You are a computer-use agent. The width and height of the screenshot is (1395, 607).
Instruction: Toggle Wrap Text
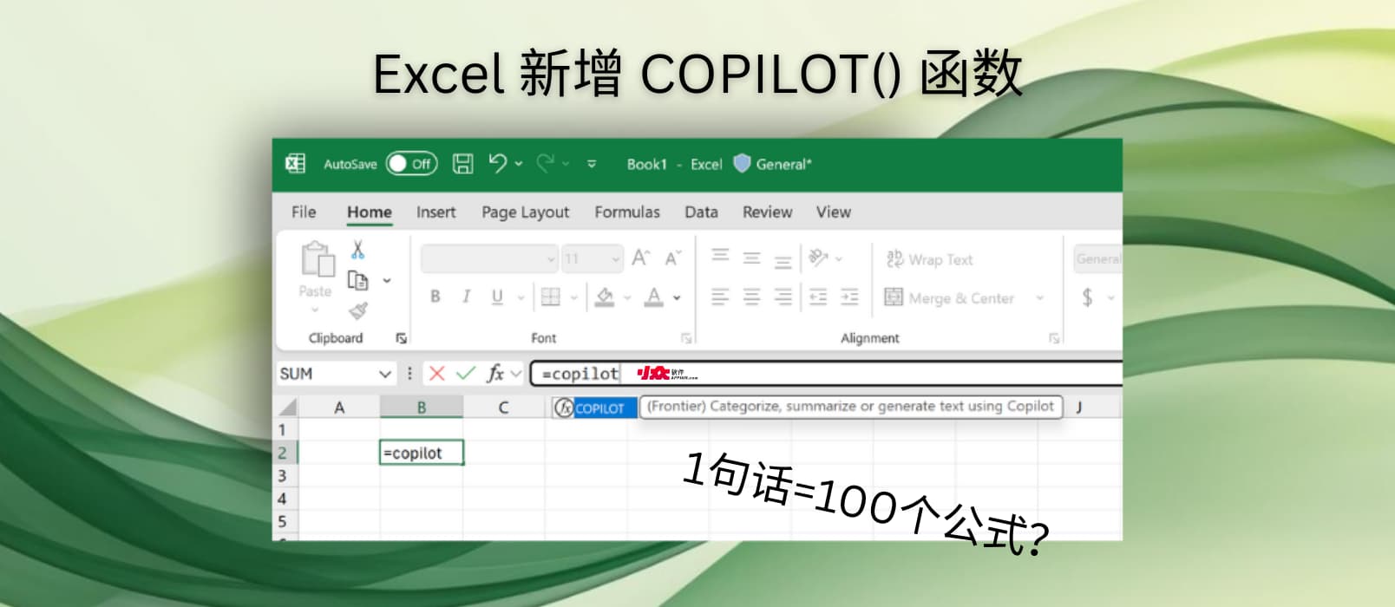tap(929, 259)
